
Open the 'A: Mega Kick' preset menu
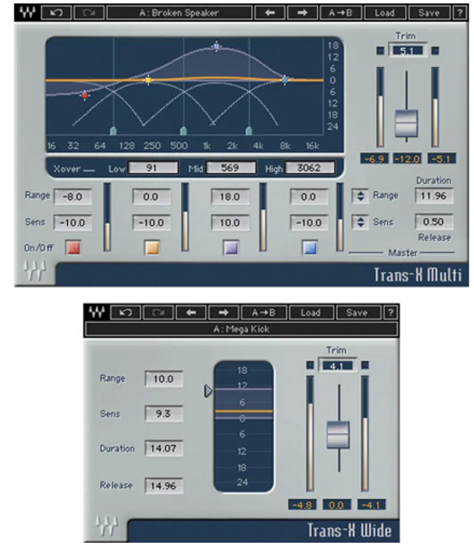click(242, 329)
